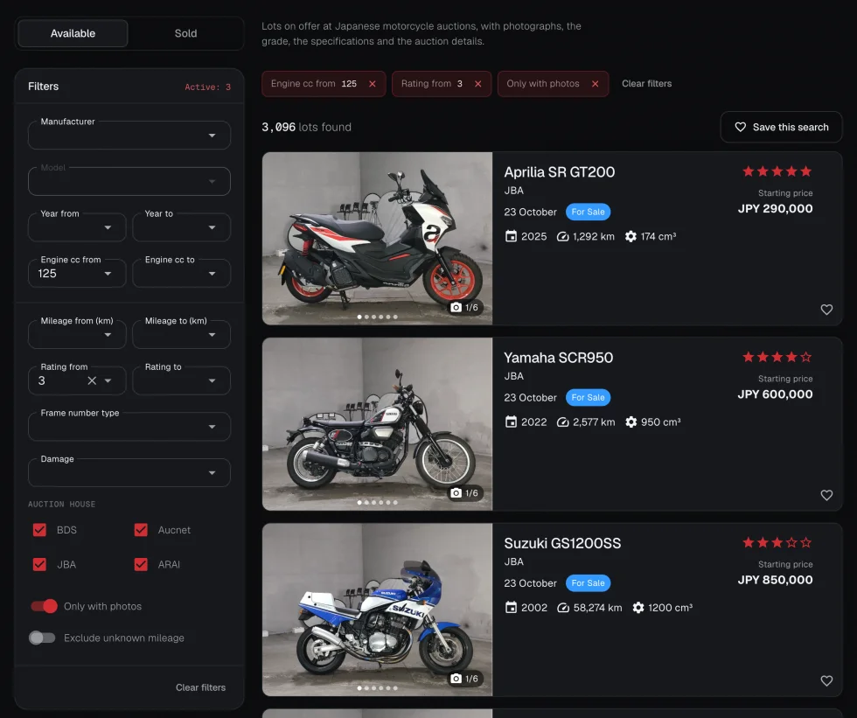
Task: Remove the Rating from 3 filter chip
Action: pyautogui.click(x=477, y=84)
